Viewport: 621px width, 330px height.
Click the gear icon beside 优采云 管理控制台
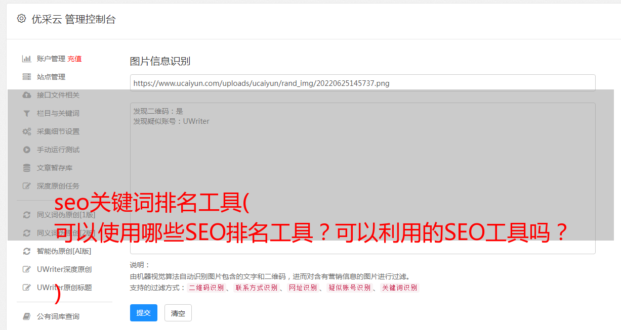(x=21, y=19)
